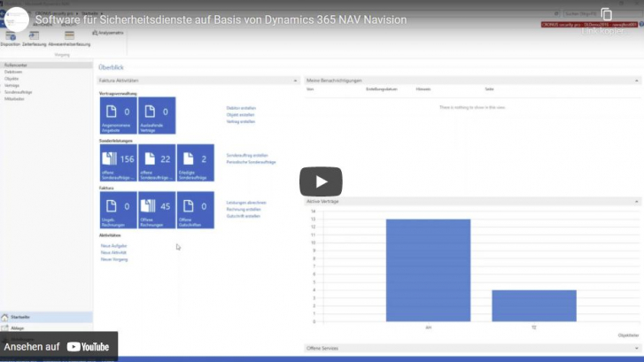Open video via 'Ansehen auf YouTube'
This screenshot has height=362, width=644.
(57, 347)
